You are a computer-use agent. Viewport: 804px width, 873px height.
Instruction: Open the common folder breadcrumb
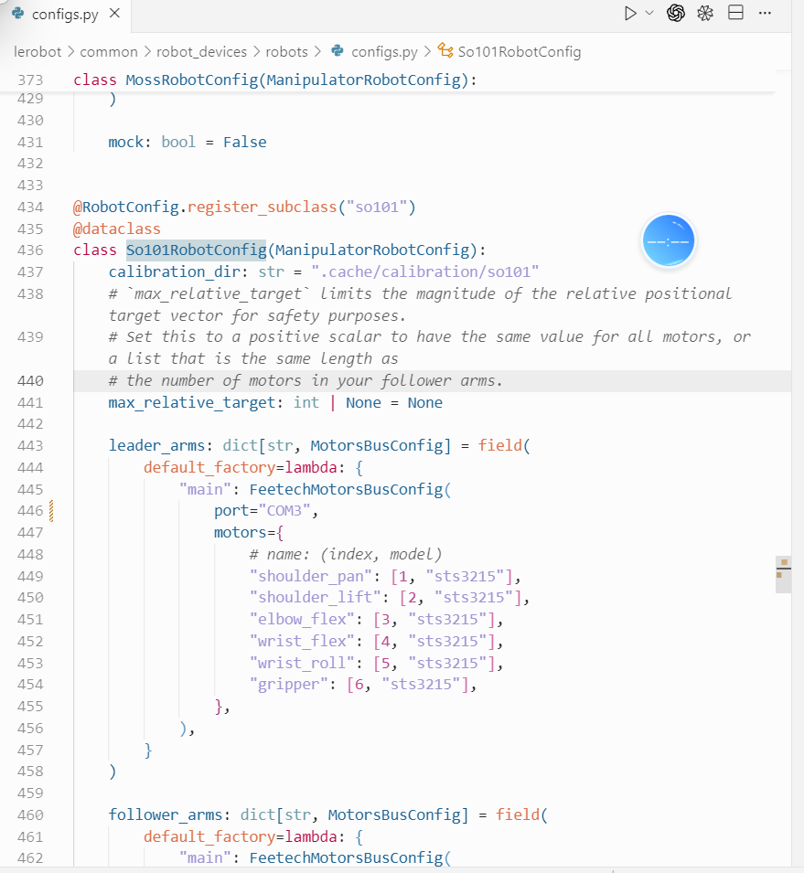pyautogui.click(x=109, y=52)
